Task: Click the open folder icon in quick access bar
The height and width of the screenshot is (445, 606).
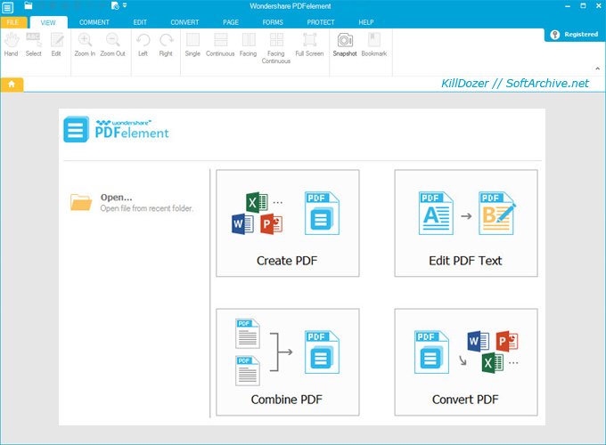Action: point(29,5)
